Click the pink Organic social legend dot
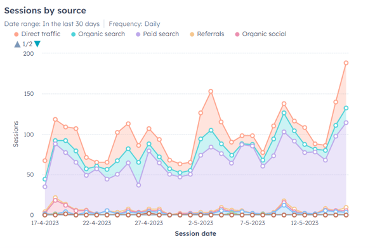The width and height of the screenshot is (382, 248). click(x=237, y=34)
